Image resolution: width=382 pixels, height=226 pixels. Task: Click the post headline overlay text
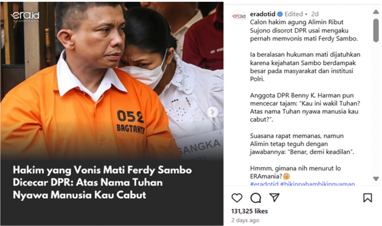pyautogui.click(x=102, y=182)
